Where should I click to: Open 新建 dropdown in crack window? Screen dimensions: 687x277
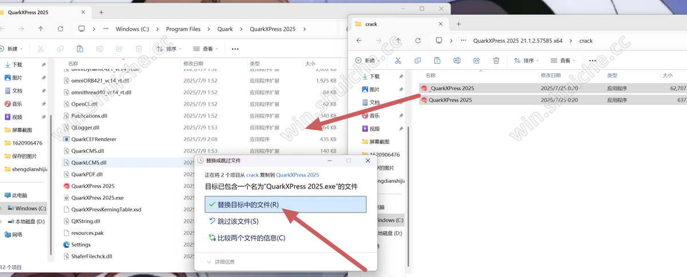click(x=366, y=60)
